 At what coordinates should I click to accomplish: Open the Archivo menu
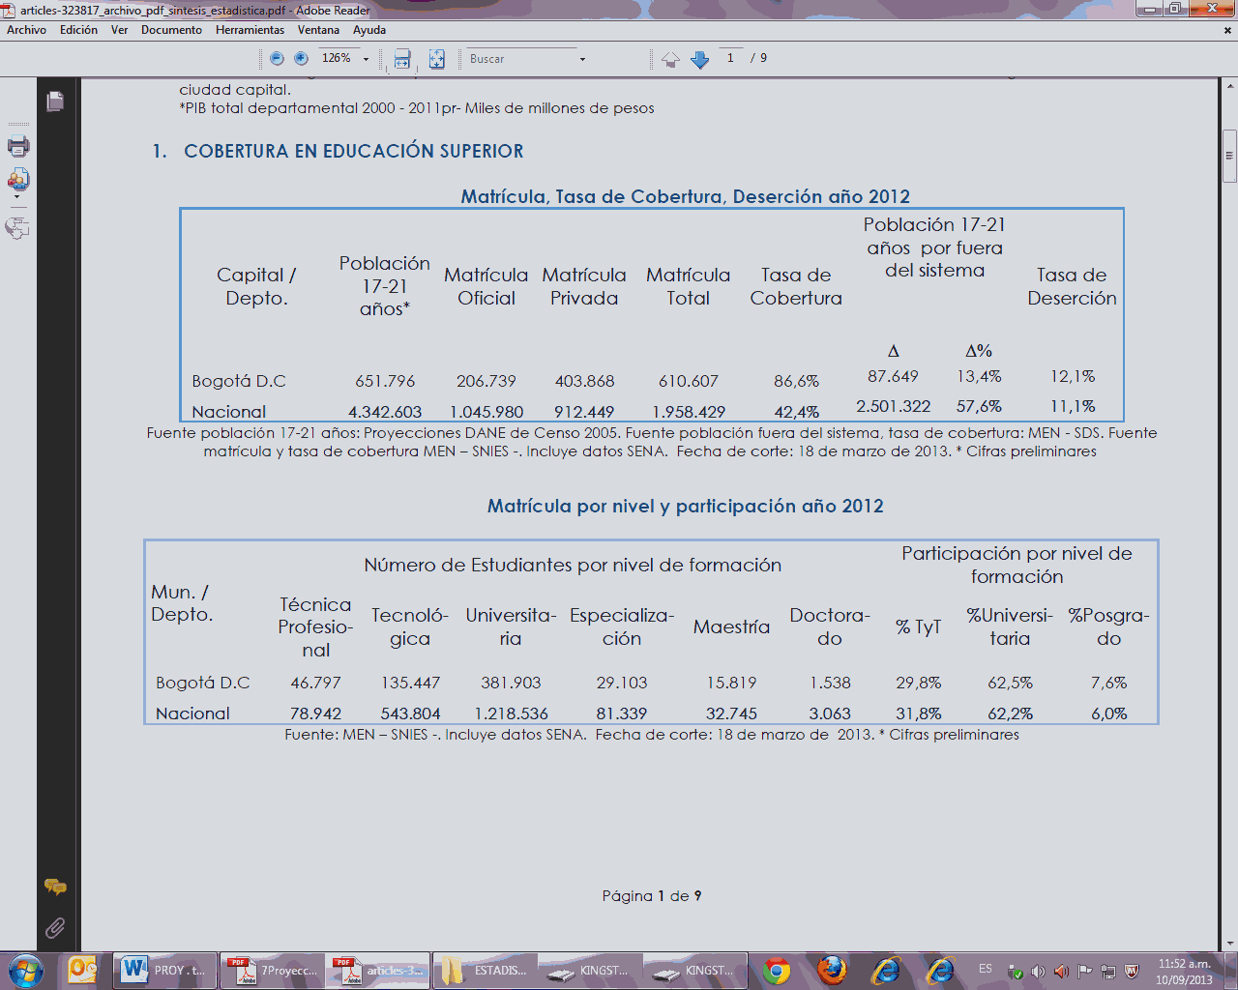click(26, 30)
